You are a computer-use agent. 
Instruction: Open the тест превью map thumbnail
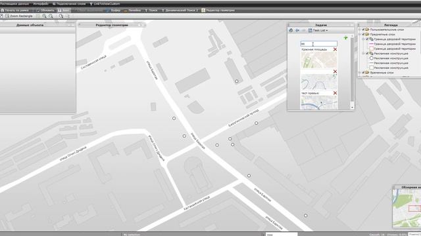point(318,102)
